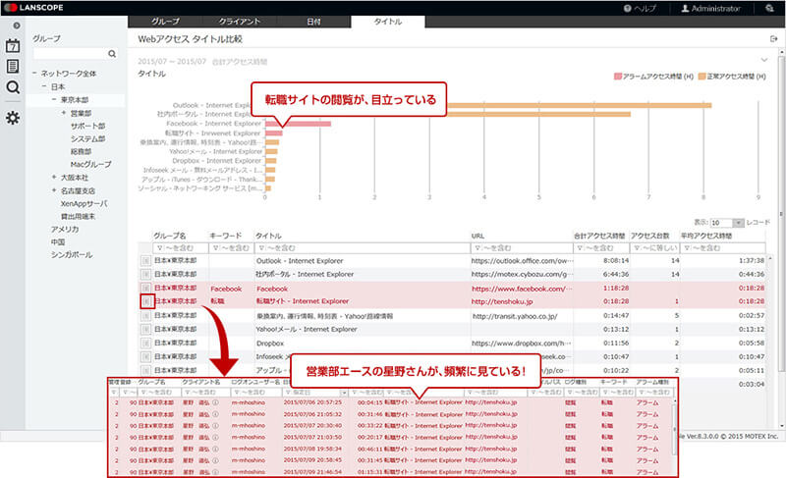
Task: Select シンガポール in the group tree
Action: pos(72,255)
